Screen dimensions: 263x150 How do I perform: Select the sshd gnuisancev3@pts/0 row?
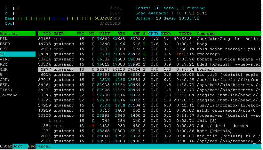149,110
